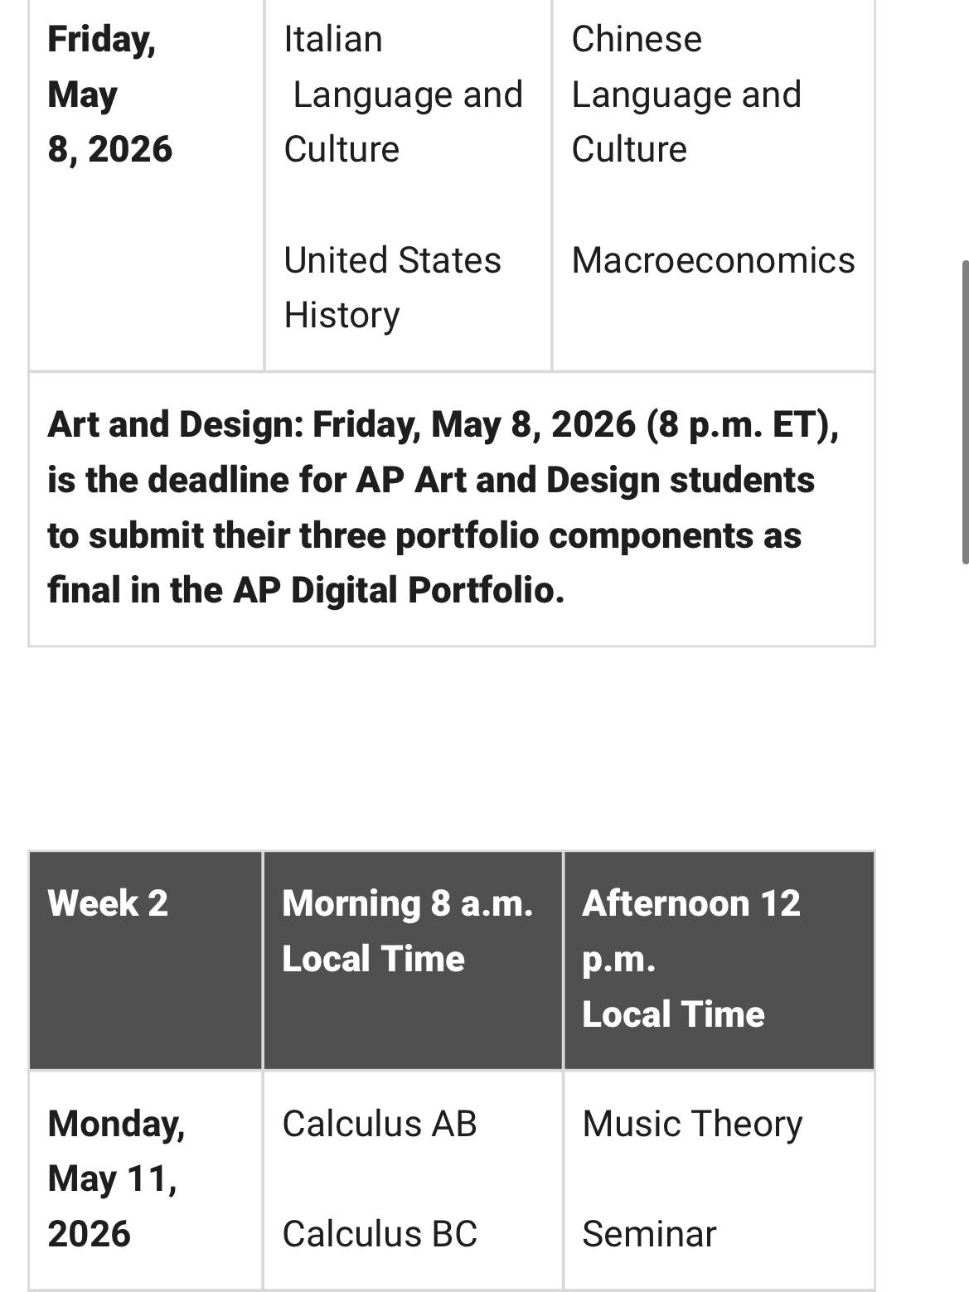The width and height of the screenshot is (969, 1292).
Task: Click the Afternoon 12 p.m. Local Time header
Action: coord(690,959)
